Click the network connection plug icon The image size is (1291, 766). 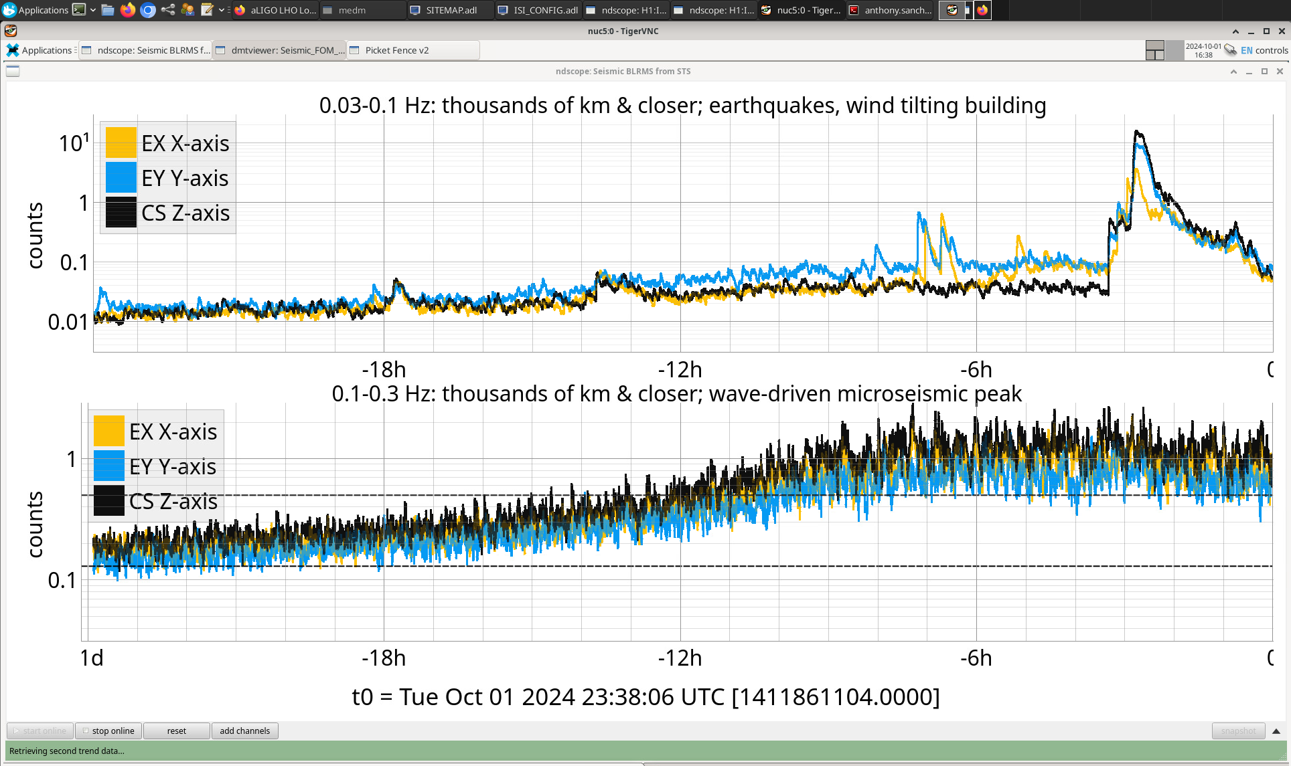pos(1230,50)
